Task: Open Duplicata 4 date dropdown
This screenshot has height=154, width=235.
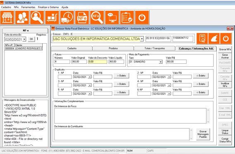Action: pos(169,85)
